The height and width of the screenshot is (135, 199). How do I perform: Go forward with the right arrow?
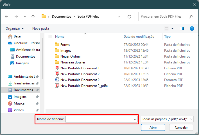[x=16, y=16]
